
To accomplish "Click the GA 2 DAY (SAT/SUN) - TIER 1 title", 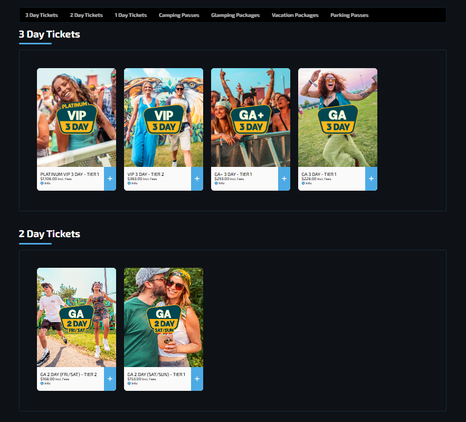I will [x=156, y=374].
